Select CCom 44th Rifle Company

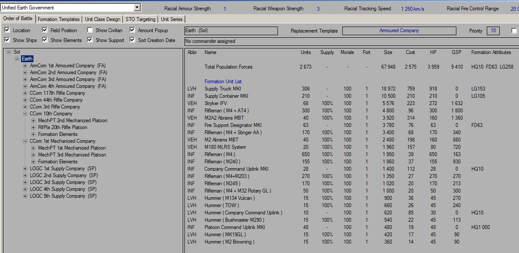tap(56, 100)
